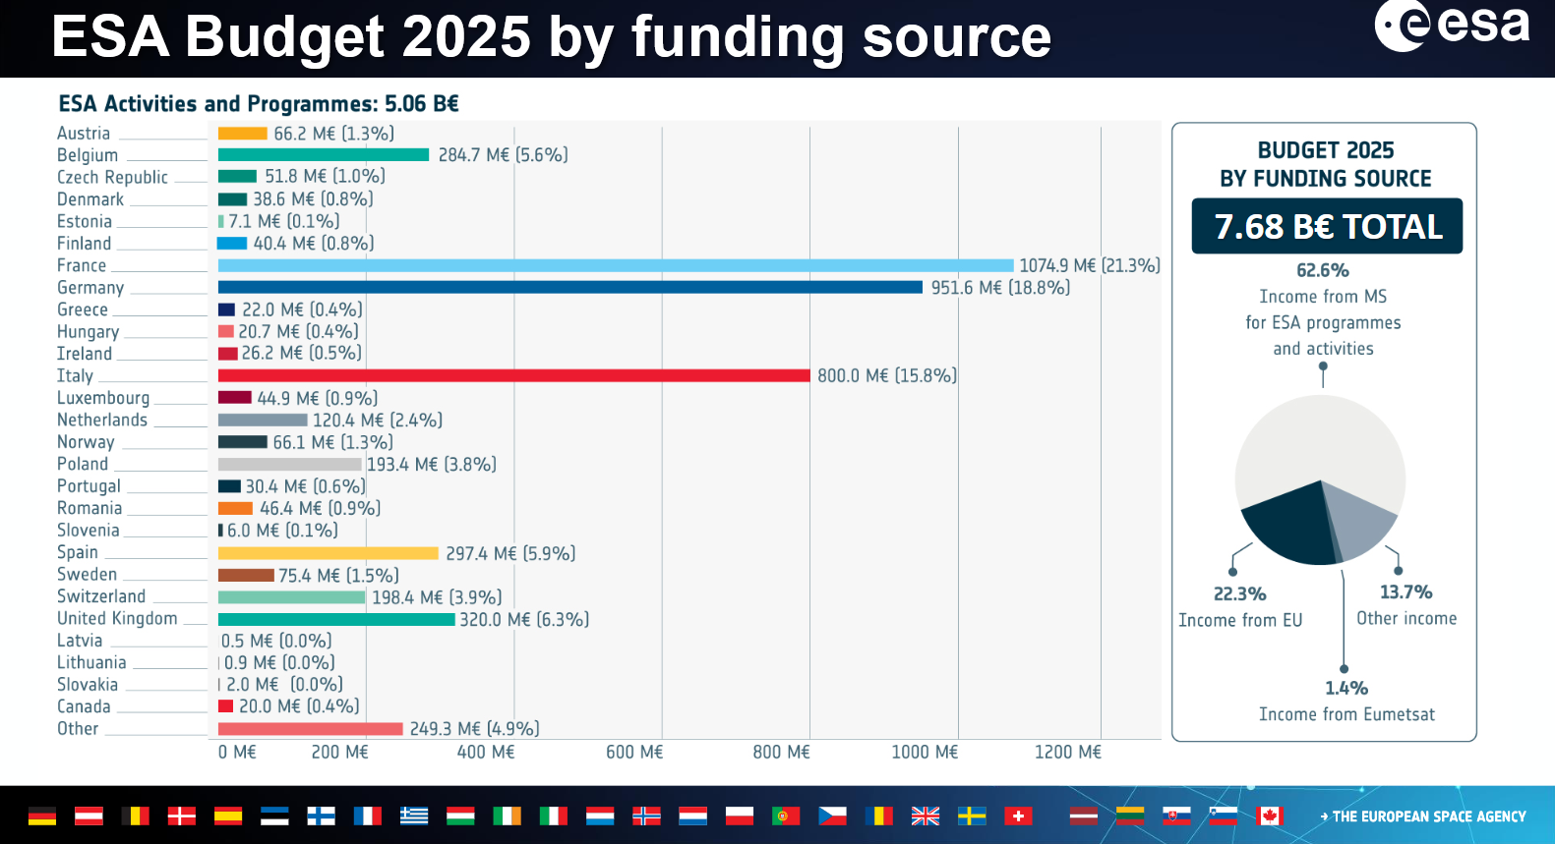Pick the Finland flag icon
The width and height of the screenshot is (1555, 844).
point(321,816)
